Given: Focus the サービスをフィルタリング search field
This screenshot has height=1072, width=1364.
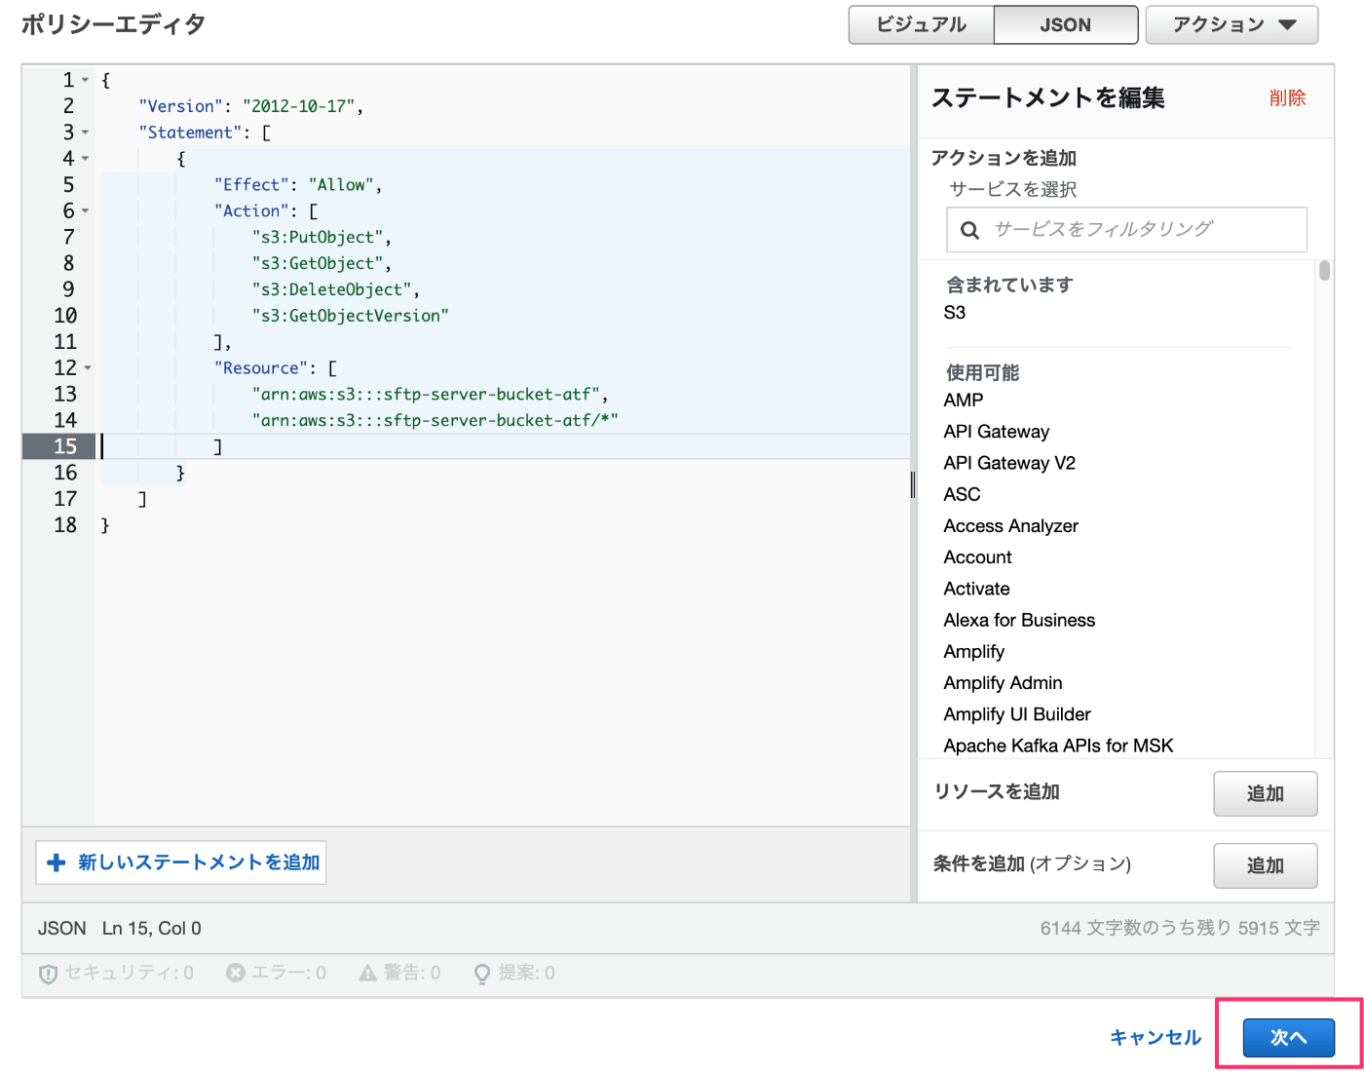Looking at the screenshot, I should (1126, 229).
